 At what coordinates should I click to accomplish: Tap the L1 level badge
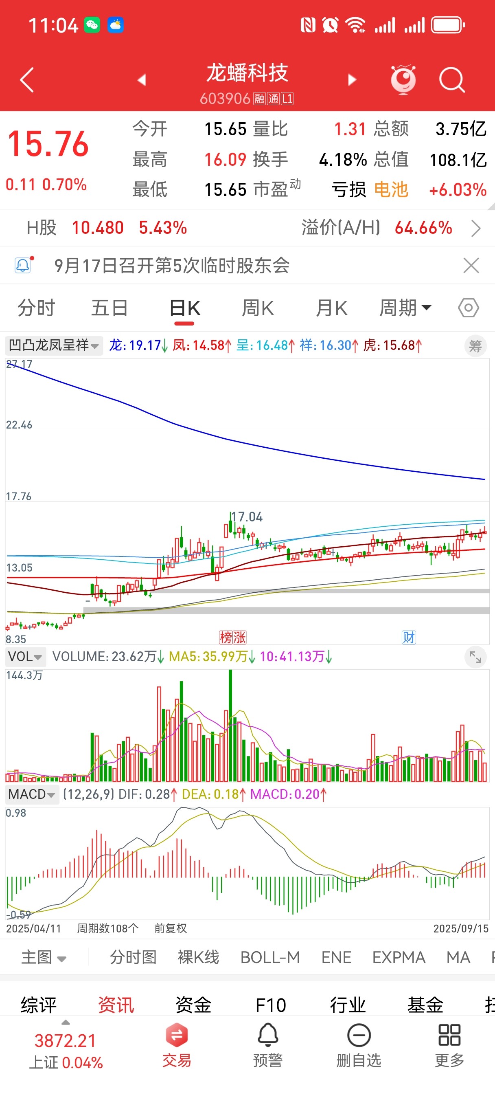(x=287, y=99)
